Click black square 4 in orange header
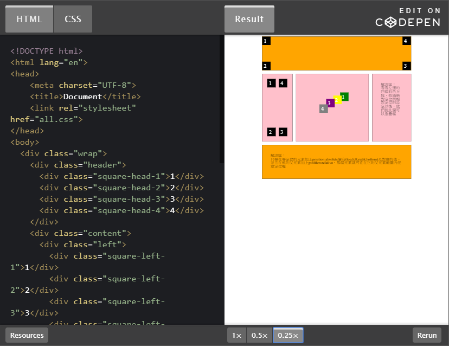The width and height of the screenshot is (449, 347). (407, 41)
